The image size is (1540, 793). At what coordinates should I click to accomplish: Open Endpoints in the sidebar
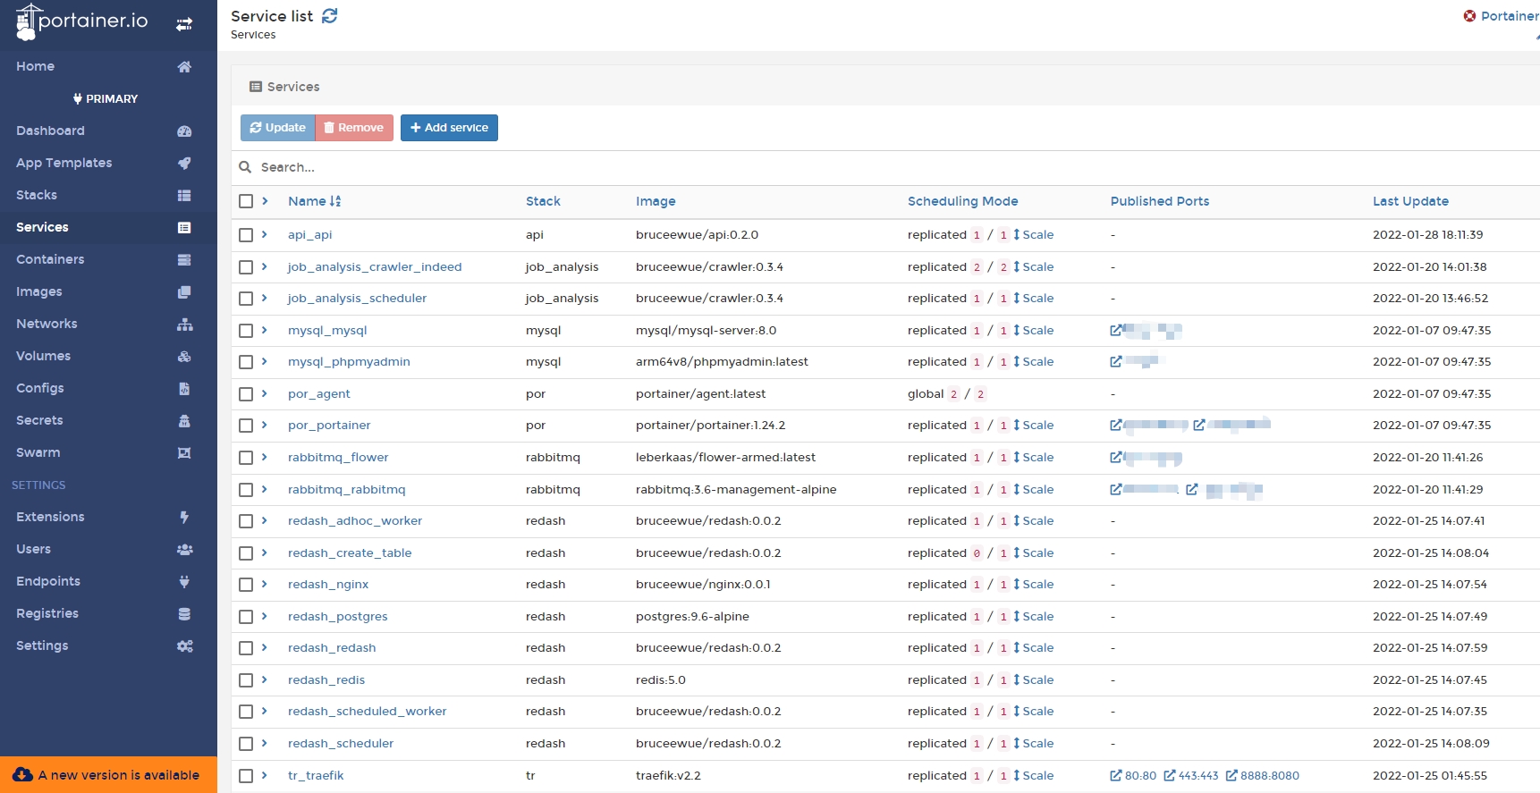point(108,581)
